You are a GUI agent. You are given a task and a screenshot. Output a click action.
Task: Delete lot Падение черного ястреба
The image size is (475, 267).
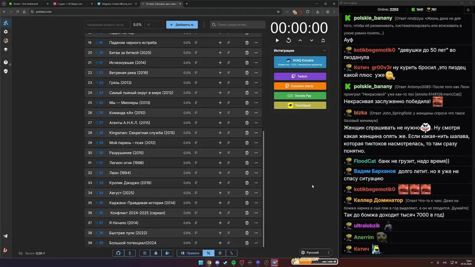pos(247,43)
